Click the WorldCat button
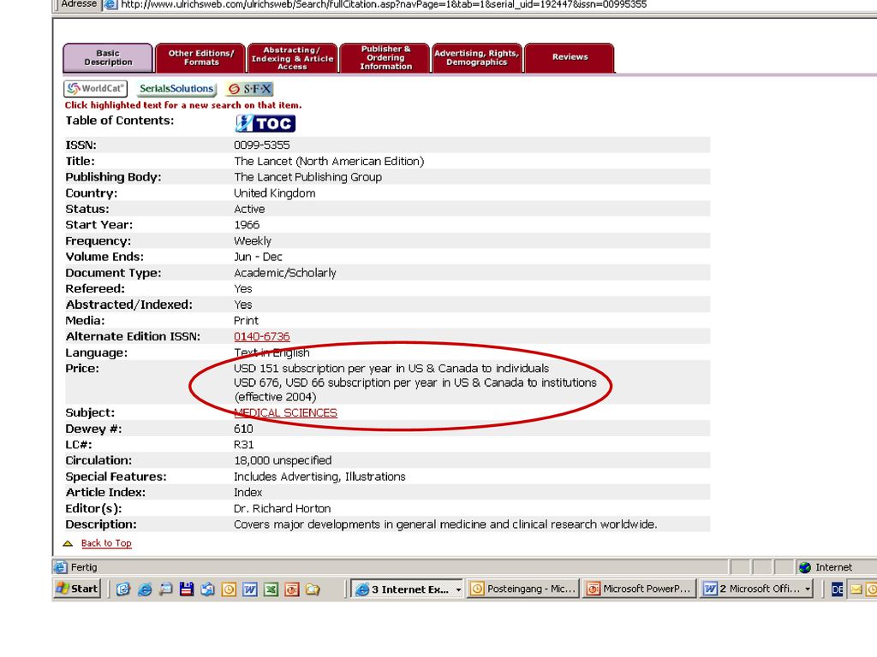Image resolution: width=877 pixels, height=657 pixels. click(96, 88)
